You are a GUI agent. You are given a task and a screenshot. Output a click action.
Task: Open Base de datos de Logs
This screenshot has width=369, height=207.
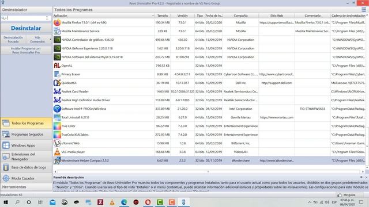coord(26,167)
